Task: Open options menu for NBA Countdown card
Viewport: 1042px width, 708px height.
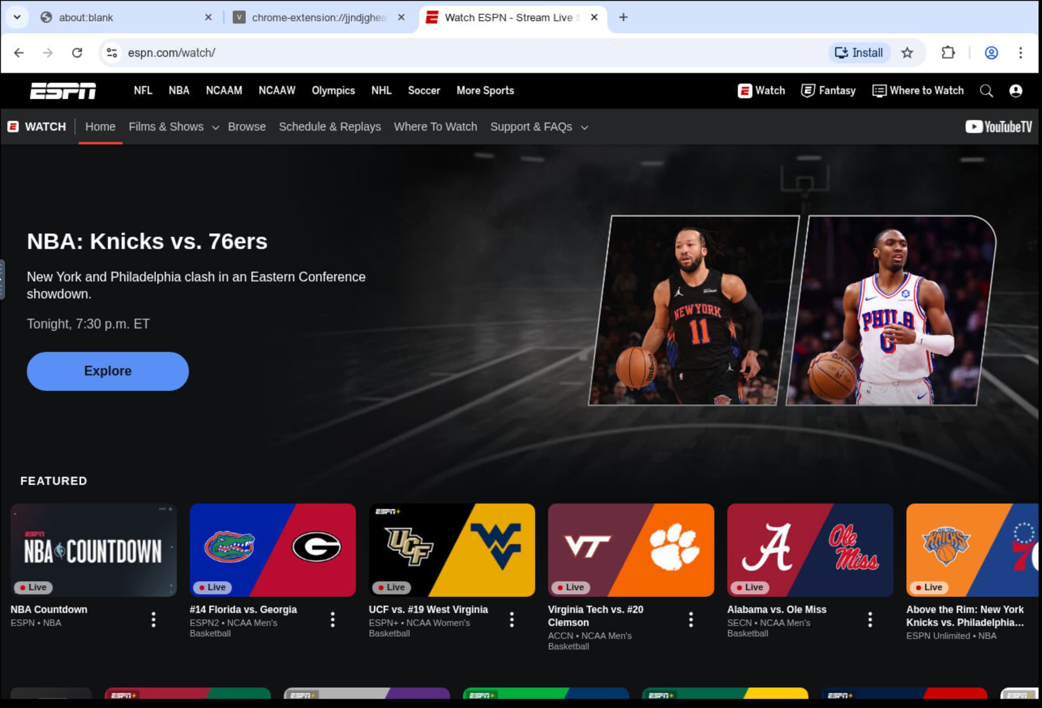Action: pyautogui.click(x=154, y=619)
